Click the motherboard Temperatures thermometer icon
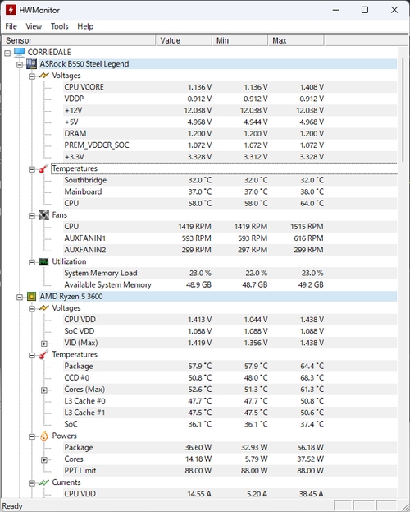410x512 pixels. pos(43,168)
